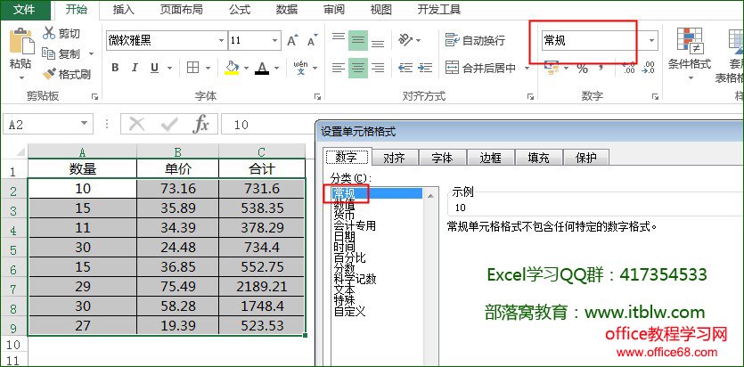Open alignment group dialog launcher
Image resolution: width=744 pixels, height=367 pixels.
[x=530, y=96]
